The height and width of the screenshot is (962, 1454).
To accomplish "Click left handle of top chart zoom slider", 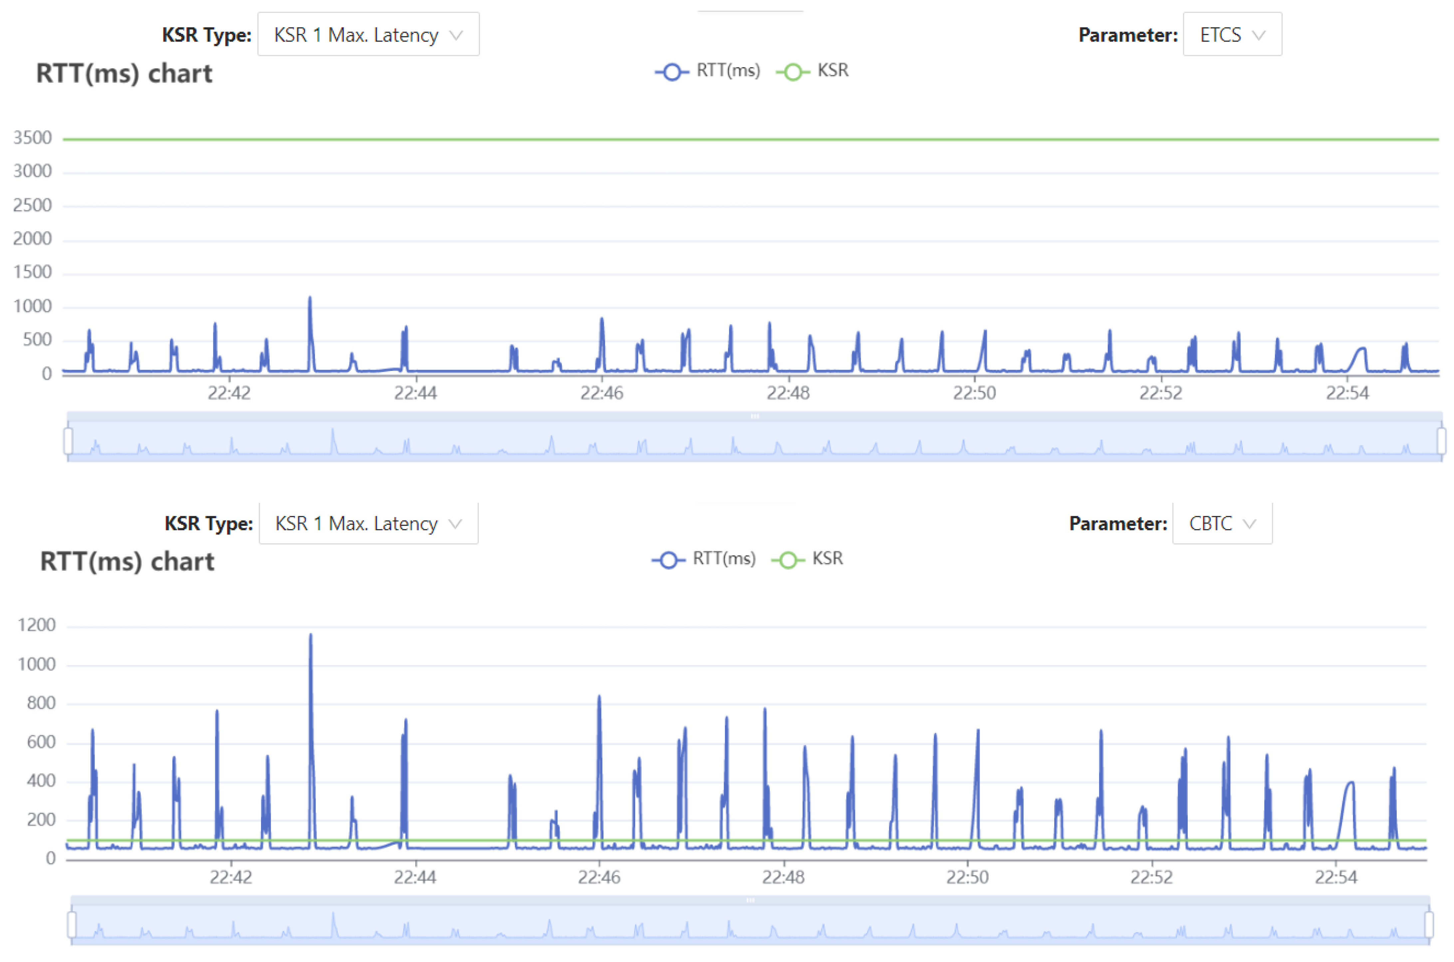I will coord(68,441).
